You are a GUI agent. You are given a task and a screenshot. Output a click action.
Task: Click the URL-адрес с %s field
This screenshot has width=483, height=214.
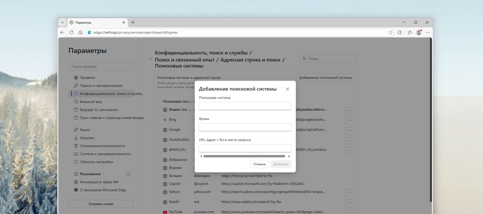245,148
